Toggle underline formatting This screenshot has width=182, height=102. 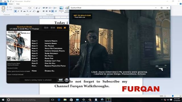21,11
